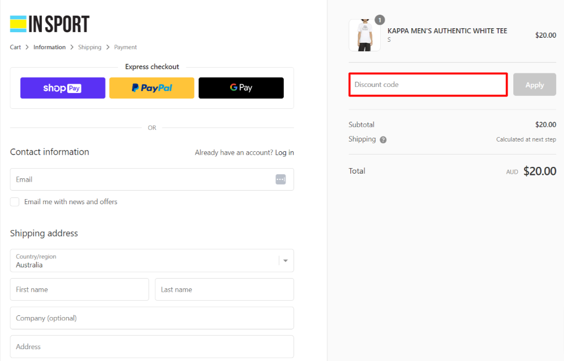Image resolution: width=564 pixels, height=361 pixels.
Task: Enable Email me with news and offers
Action: point(15,202)
